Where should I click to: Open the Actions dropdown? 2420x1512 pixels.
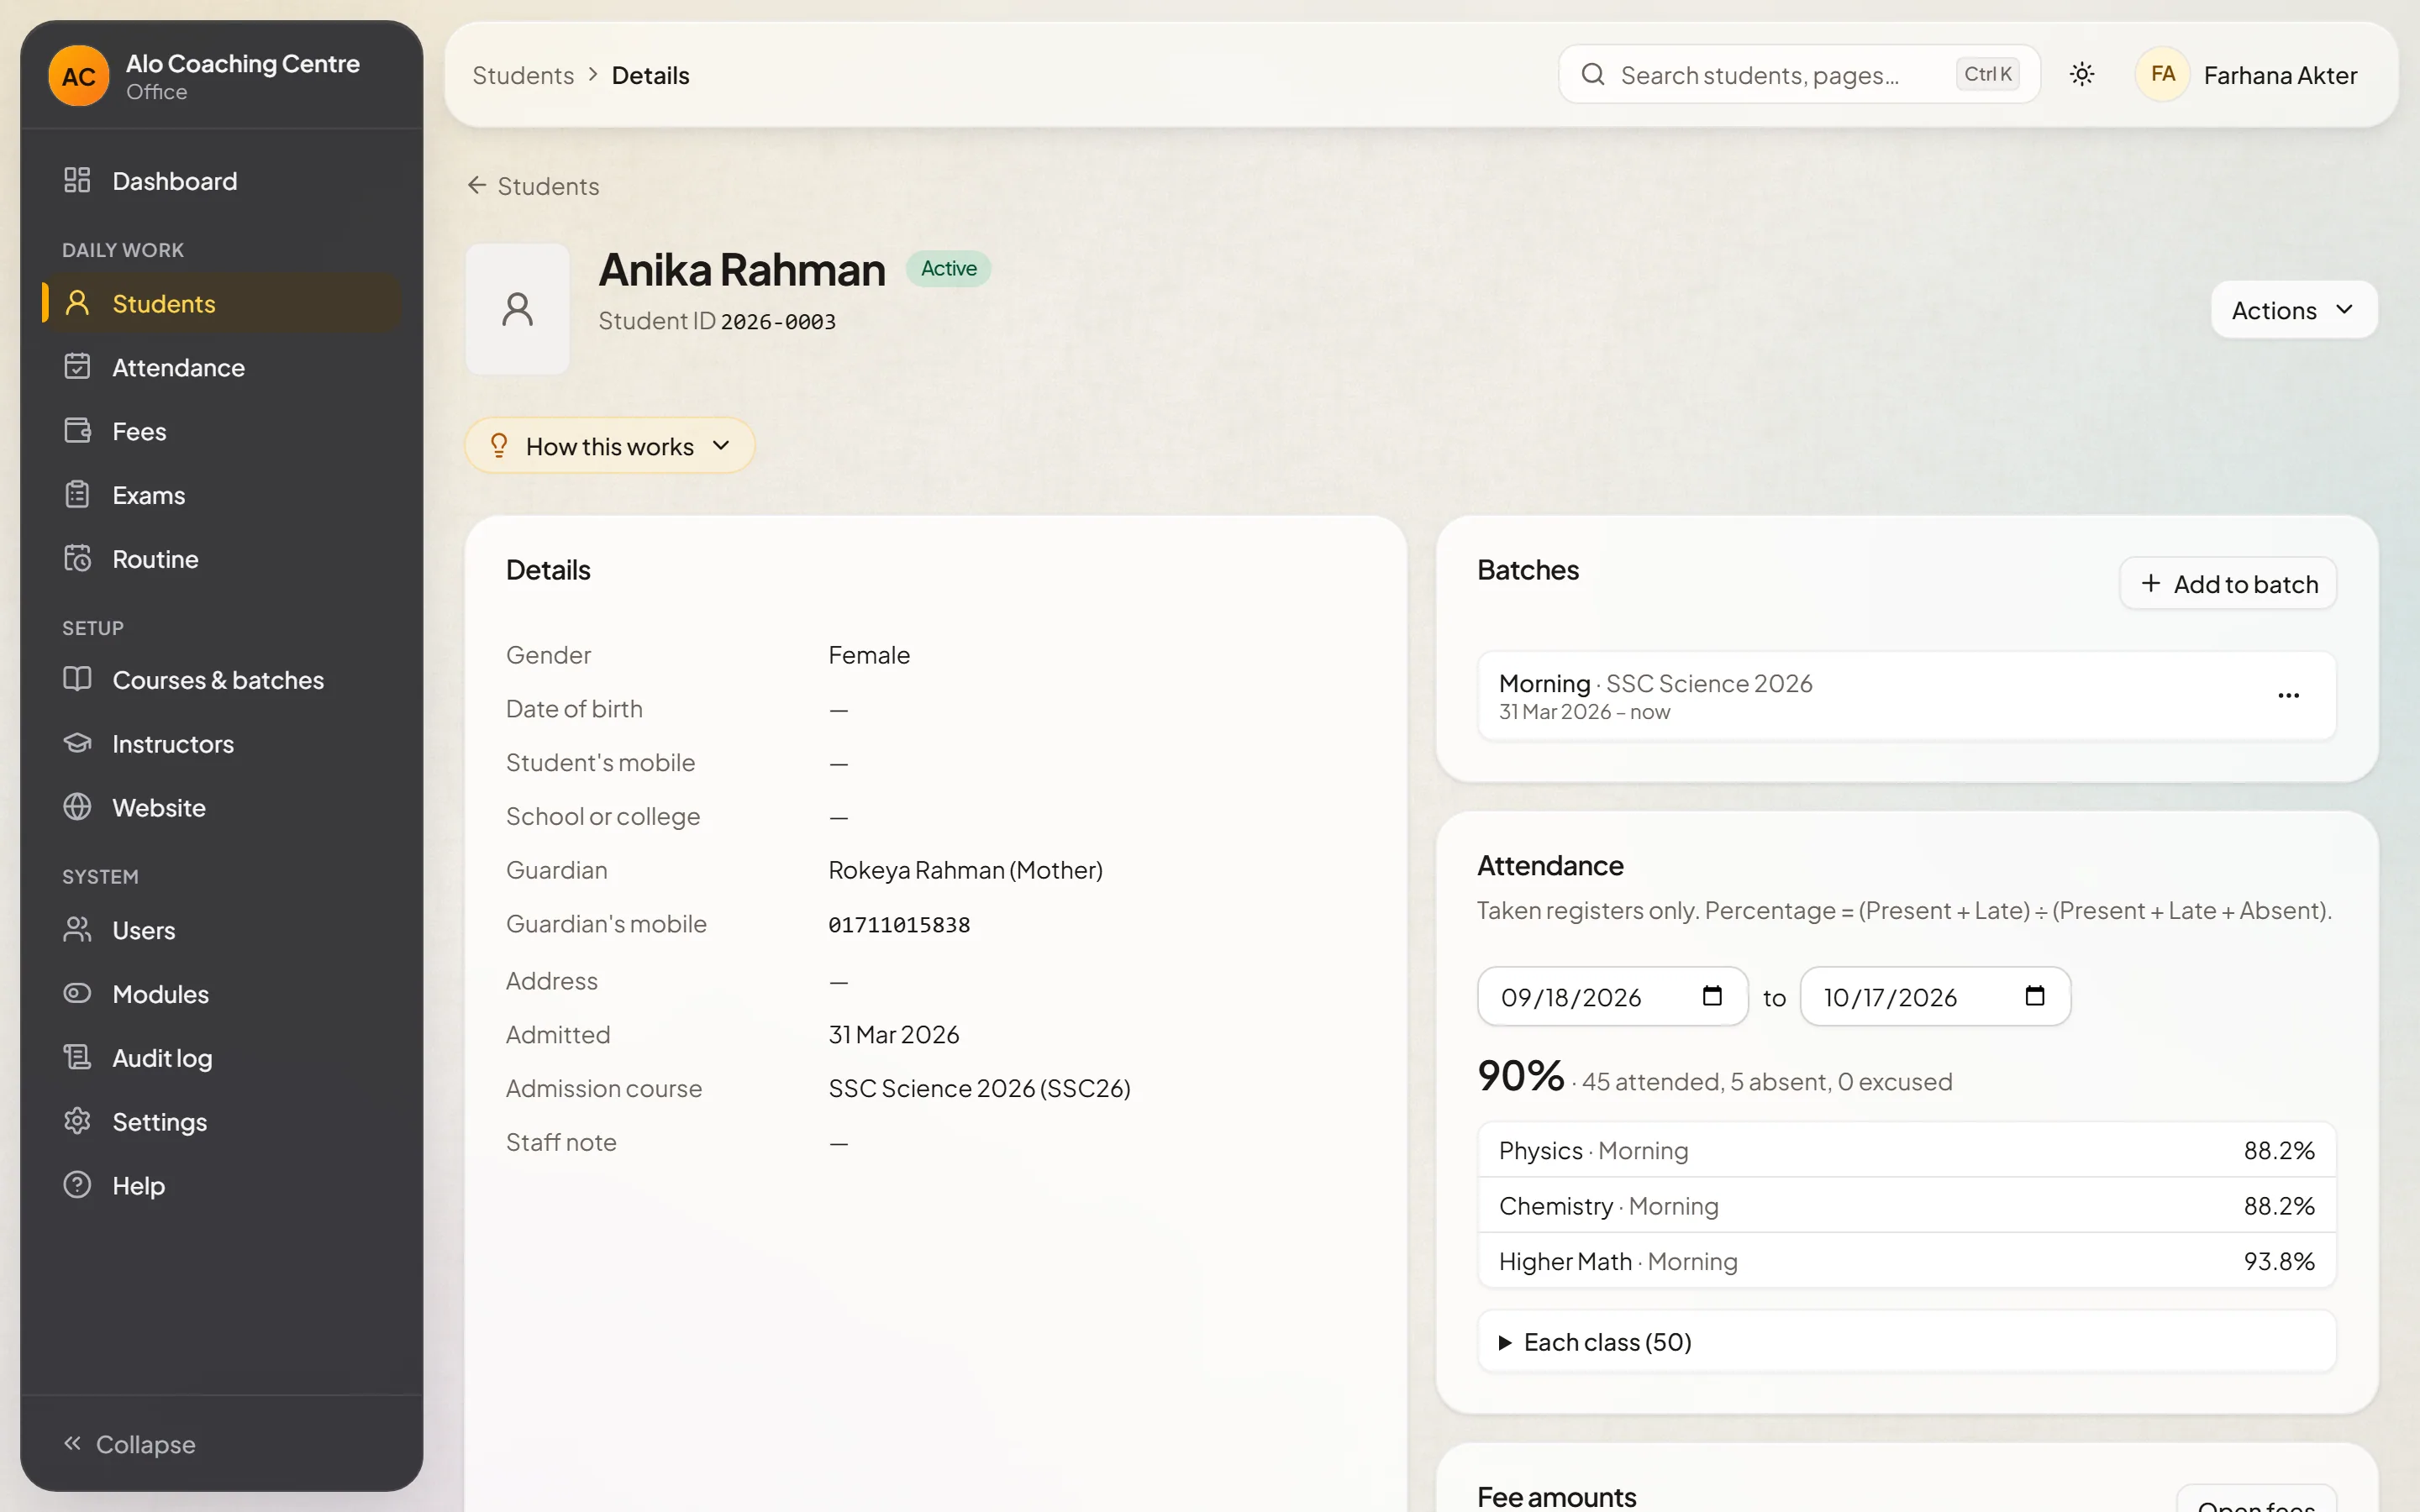pyautogui.click(x=2294, y=310)
